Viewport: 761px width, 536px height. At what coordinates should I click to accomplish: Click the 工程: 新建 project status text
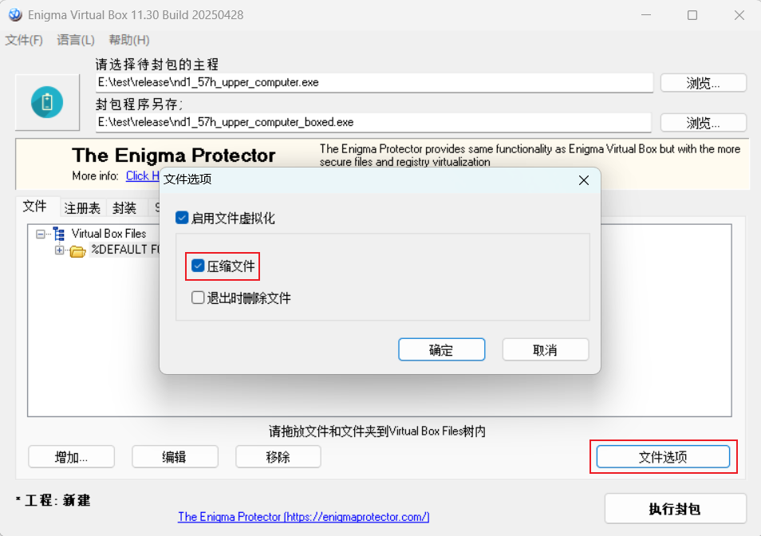point(53,500)
